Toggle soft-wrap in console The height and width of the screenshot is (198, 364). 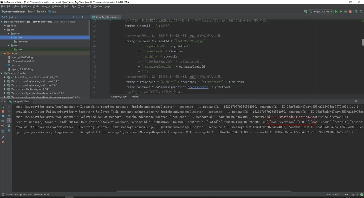click(x=9, y=116)
